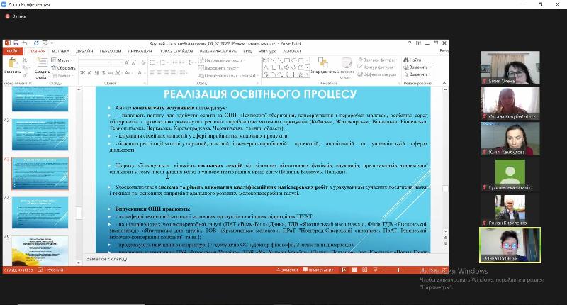Screen dimensions: 567x305
Task: Click Галина Полищук video tile in Zoom
Action: point(510,245)
